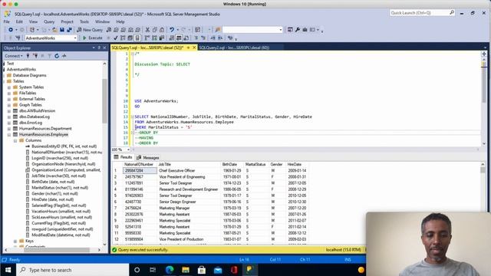The width and height of the screenshot is (491, 276).
Task: Click the Save file disk icon
Action: point(62,30)
